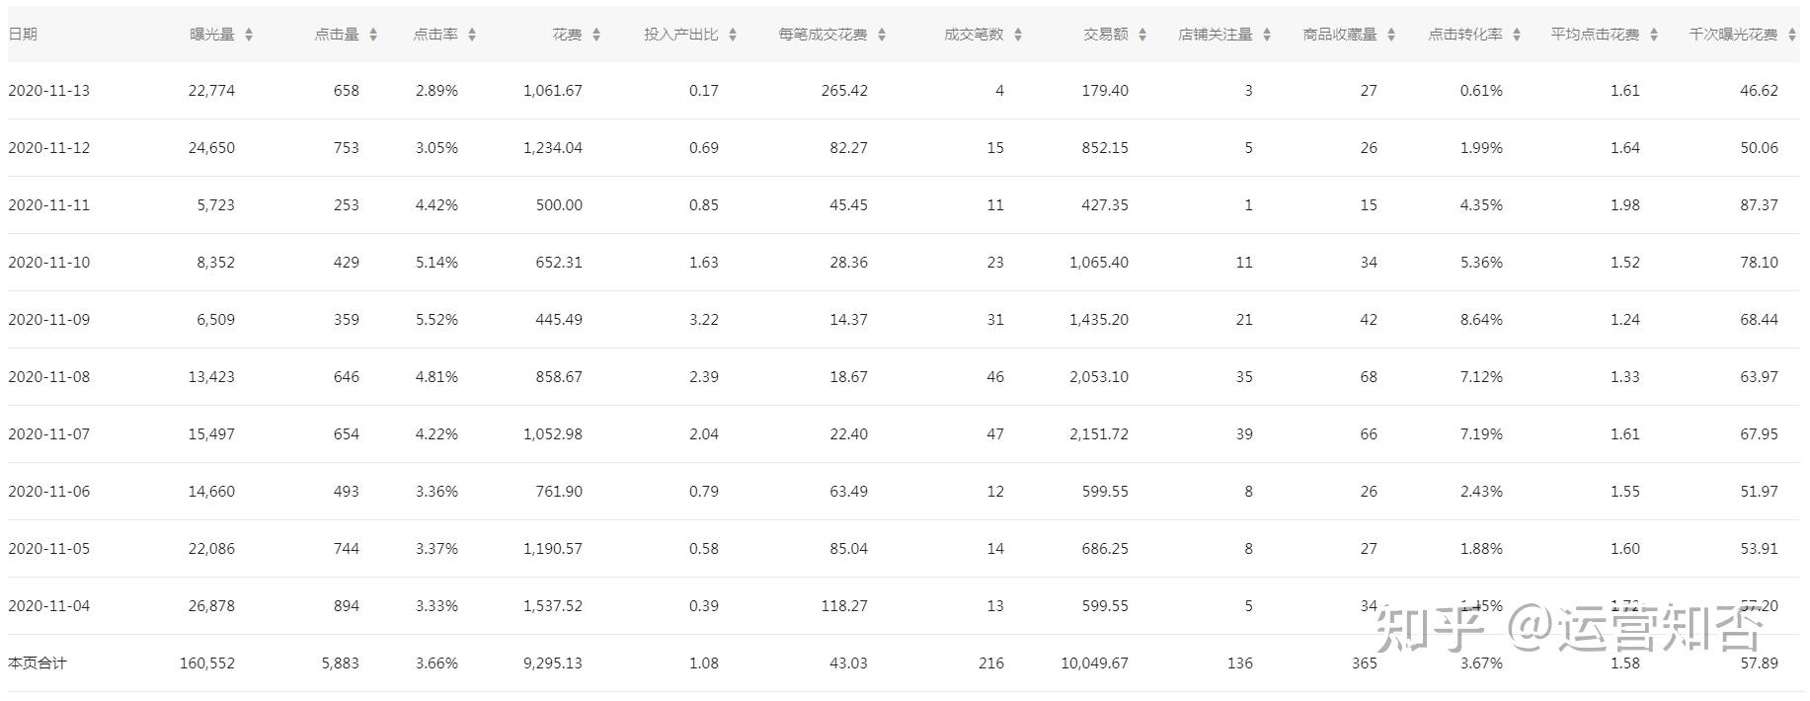Select the date cell 2020-11-13
Viewport: 1810px width, 701px height.
click(x=48, y=91)
